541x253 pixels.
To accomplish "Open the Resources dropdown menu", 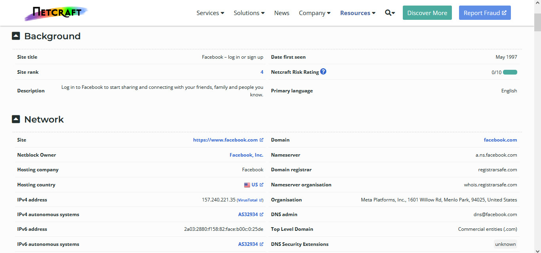I will tap(358, 13).
